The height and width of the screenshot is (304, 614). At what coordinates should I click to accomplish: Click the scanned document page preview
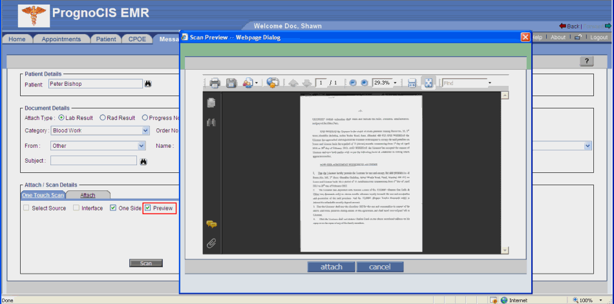point(361,174)
